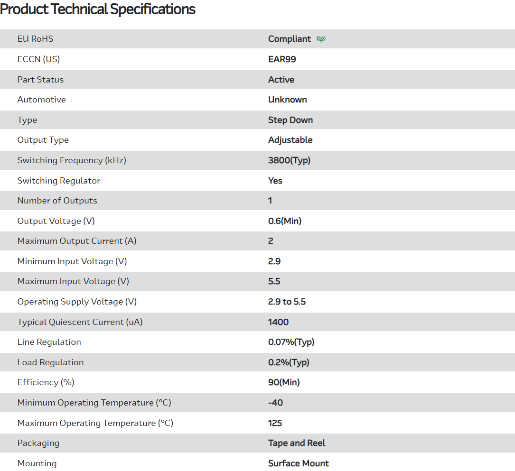Click the Active part status value
The image size is (515, 471).
click(x=281, y=80)
